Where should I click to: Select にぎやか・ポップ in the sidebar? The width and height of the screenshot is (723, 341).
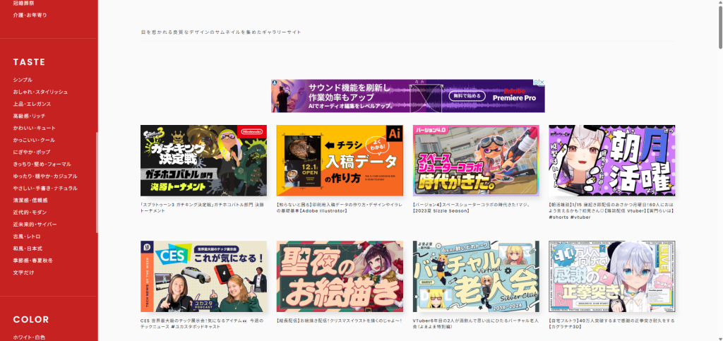tap(32, 152)
